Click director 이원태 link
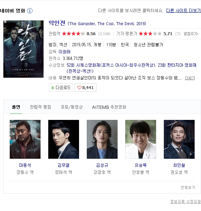 point(64,52)
